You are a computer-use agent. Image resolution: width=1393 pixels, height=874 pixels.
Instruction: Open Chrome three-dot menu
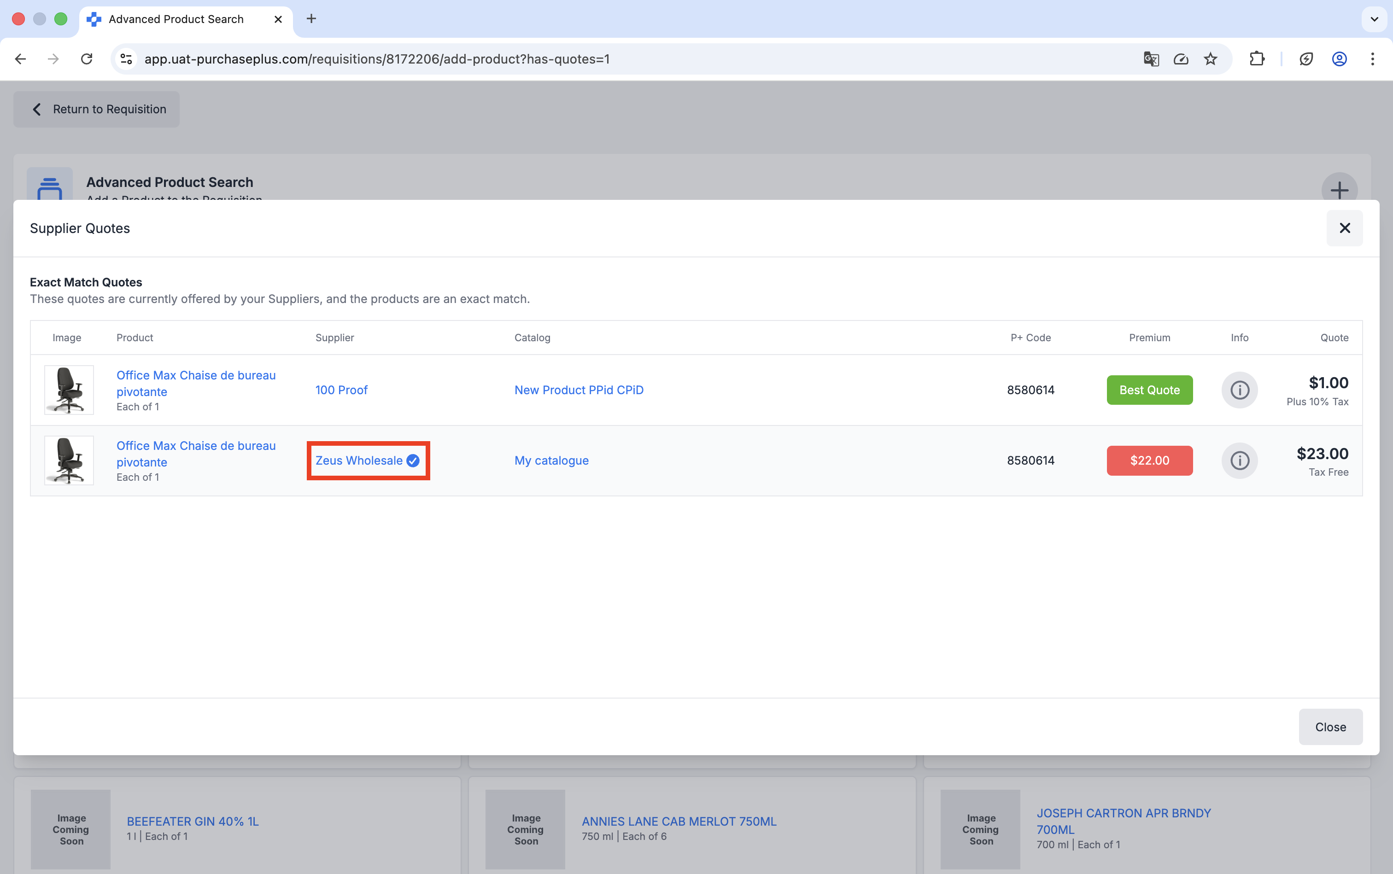[1372, 59]
